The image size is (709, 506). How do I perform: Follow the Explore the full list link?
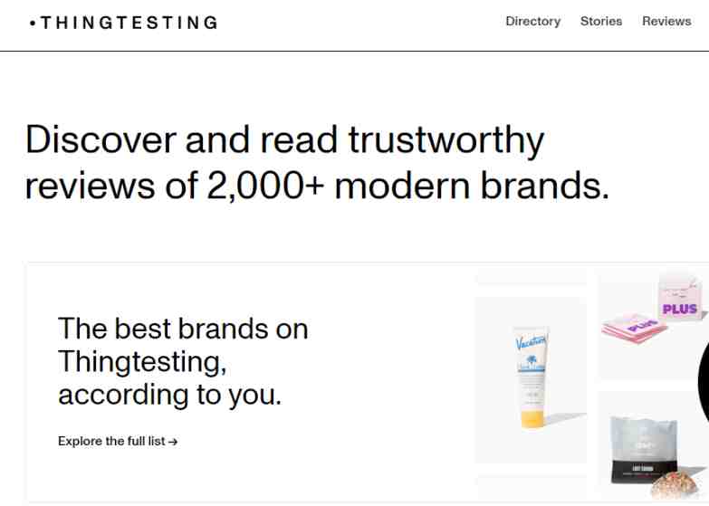click(x=118, y=441)
